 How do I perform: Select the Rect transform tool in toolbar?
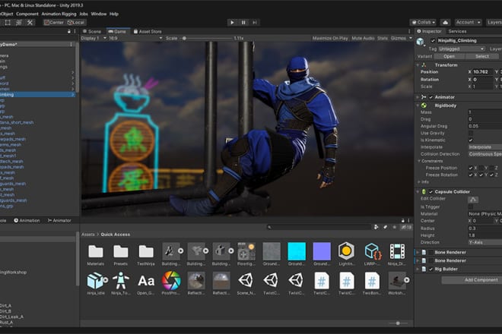(x=8, y=22)
